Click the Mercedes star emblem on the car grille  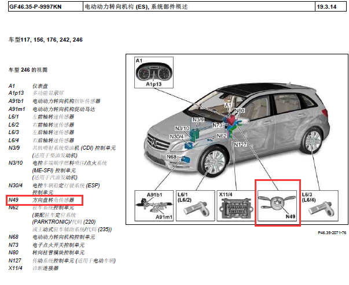click(x=155, y=142)
